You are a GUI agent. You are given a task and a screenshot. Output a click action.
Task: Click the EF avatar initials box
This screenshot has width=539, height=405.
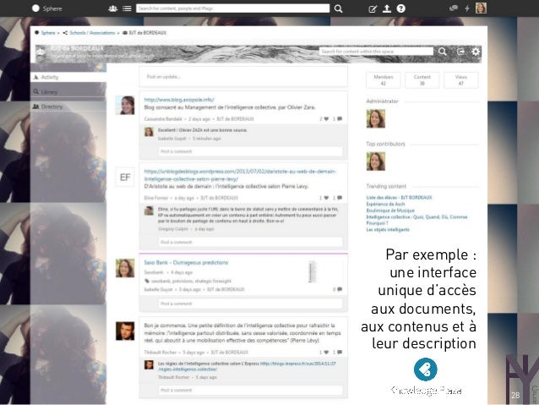tap(125, 178)
